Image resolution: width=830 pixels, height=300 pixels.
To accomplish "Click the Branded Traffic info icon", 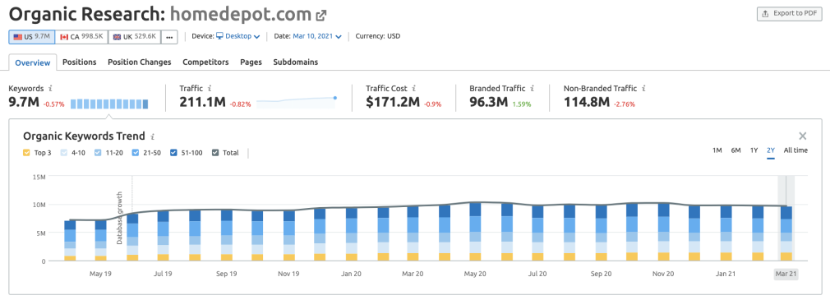I will point(532,89).
